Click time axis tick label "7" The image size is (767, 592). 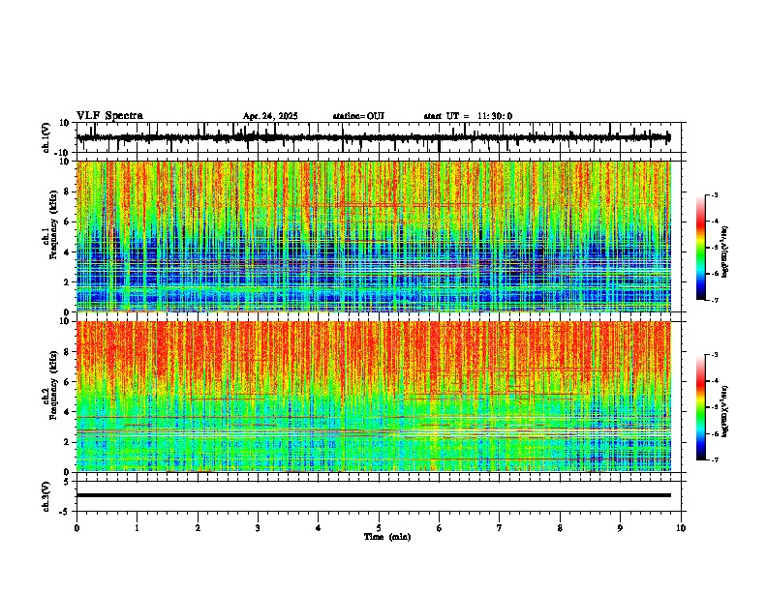coord(500,528)
